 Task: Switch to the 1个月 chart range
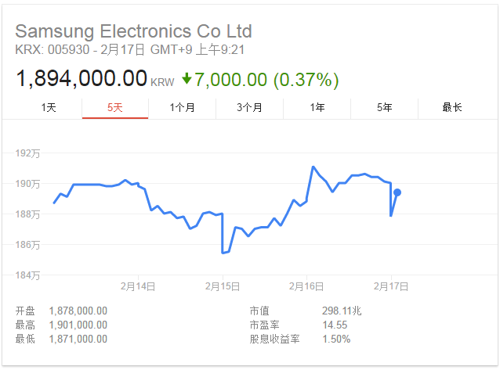(x=182, y=108)
